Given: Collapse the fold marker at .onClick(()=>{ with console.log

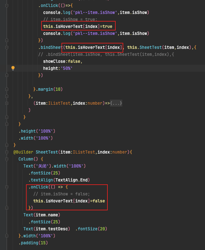Looking at the screenshot, I should 7,6.
